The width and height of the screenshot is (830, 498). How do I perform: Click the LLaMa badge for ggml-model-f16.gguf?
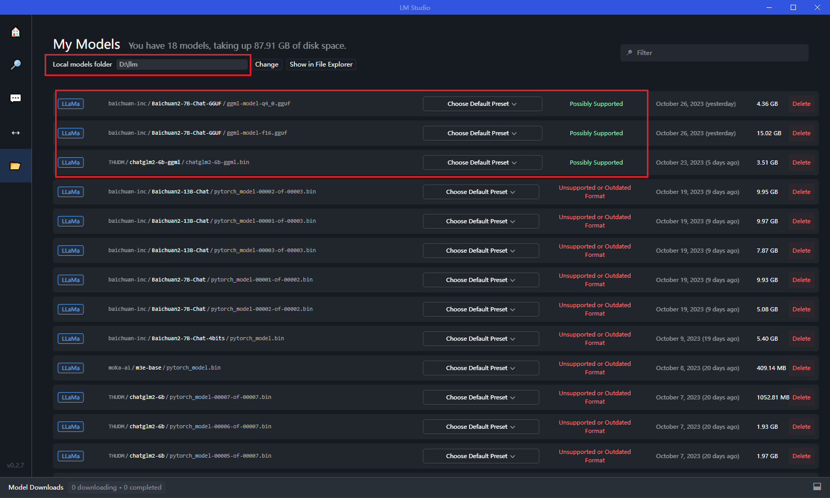point(71,133)
